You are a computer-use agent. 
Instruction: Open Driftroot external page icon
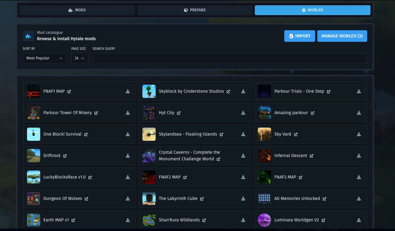[65, 156]
